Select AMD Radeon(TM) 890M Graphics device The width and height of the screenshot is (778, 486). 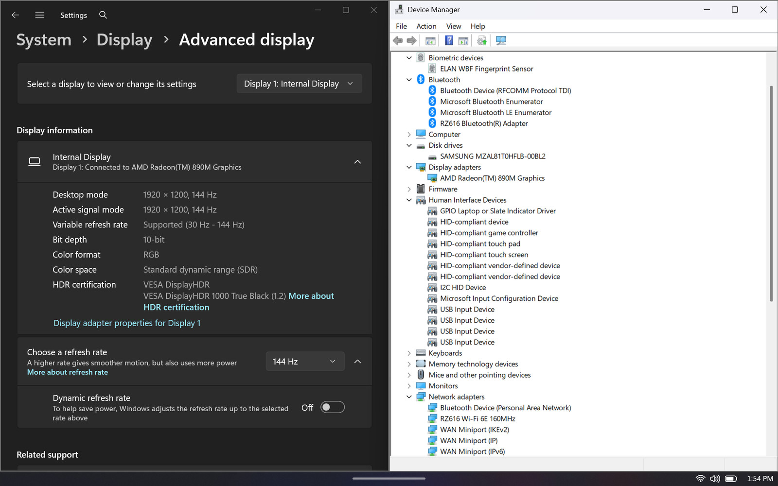[x=492, y=178]
